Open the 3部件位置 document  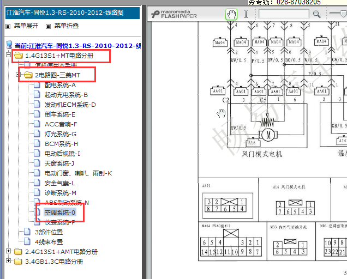click(x=49, y=232)
